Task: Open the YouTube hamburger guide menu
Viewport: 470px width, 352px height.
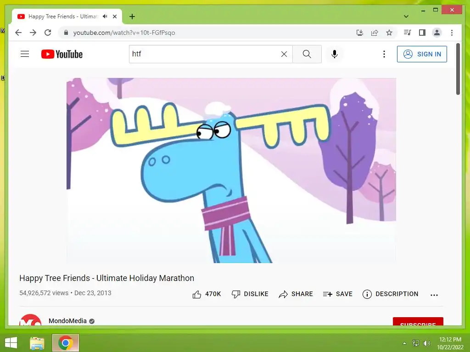Action: [x=25, y=54]
